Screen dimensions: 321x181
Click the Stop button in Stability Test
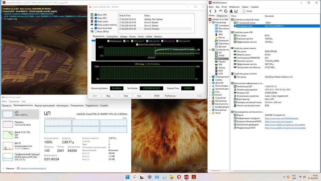(108, 96)
